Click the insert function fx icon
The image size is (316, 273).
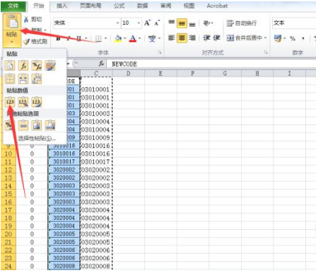[101, 64]
